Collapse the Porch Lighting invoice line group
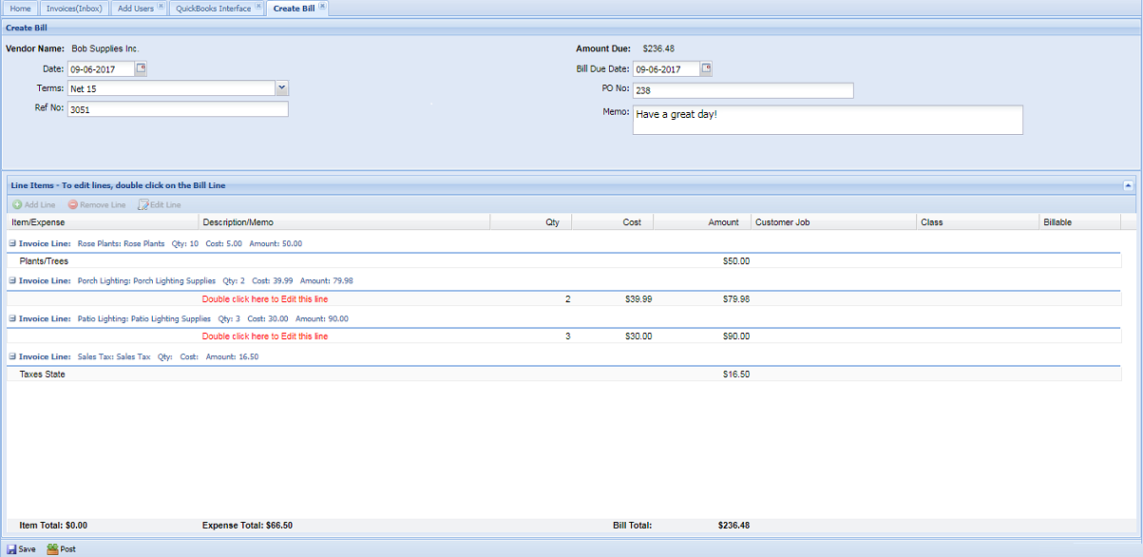 point(12,280)
